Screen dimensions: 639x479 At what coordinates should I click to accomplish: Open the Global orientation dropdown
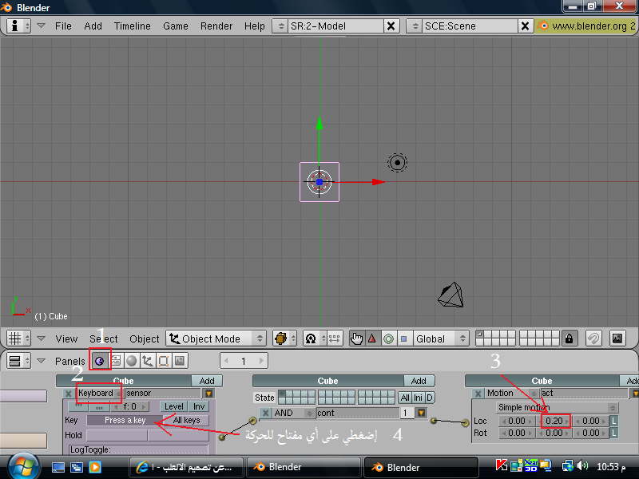[x=441, y=338]
